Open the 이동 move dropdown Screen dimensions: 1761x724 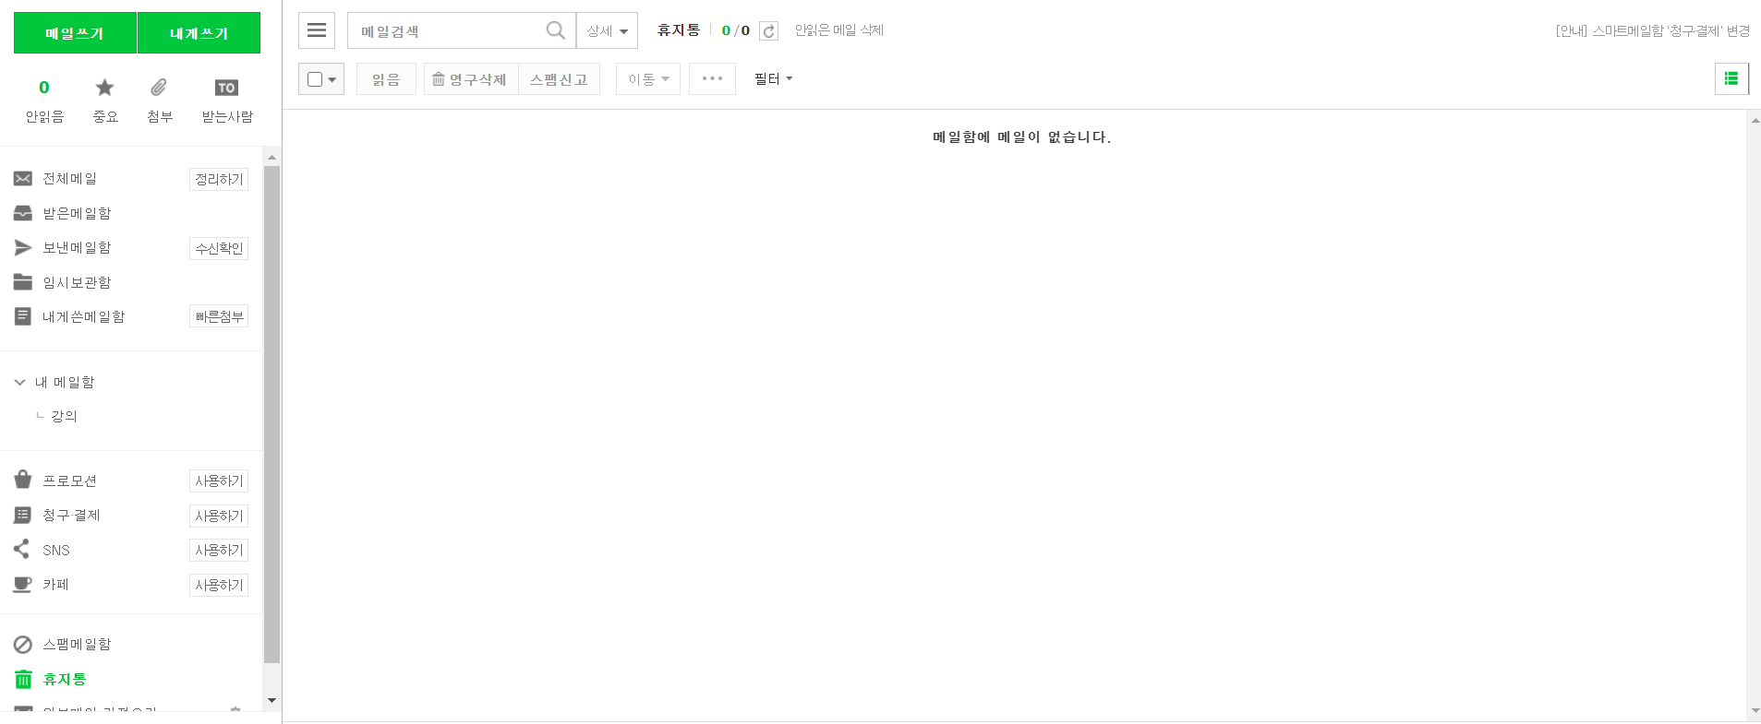pos(648,78)
